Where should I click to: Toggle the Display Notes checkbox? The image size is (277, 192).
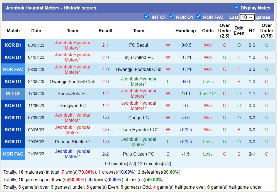pos(237,7)
